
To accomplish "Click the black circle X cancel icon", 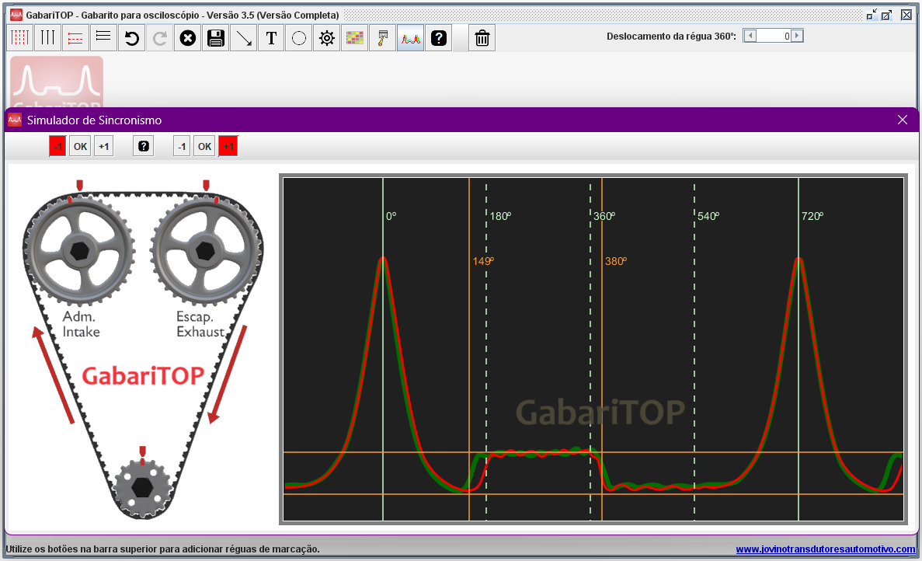I will tap(187, 38).
